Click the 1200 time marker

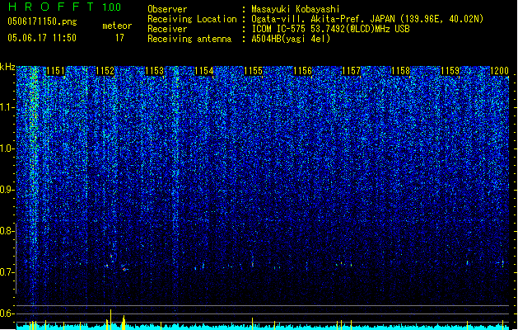click(x=500, y=71)
